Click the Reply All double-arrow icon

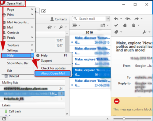coord(128,19)
